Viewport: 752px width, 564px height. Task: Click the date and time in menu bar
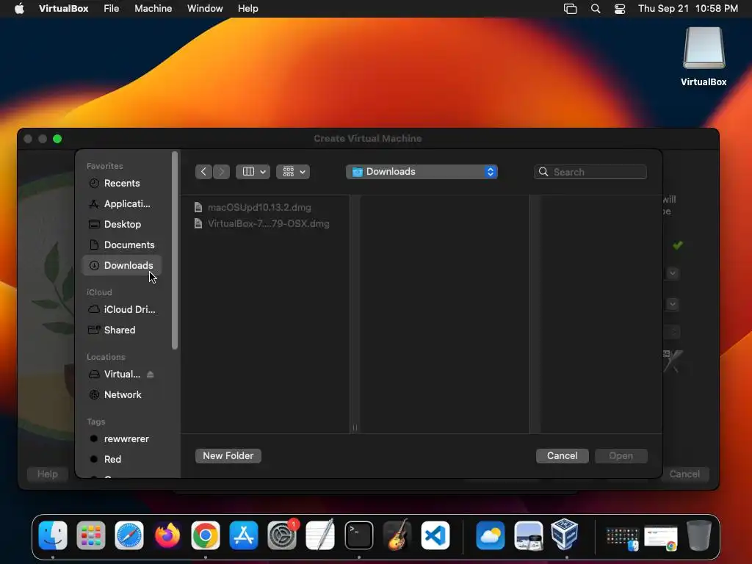[687, 9]
